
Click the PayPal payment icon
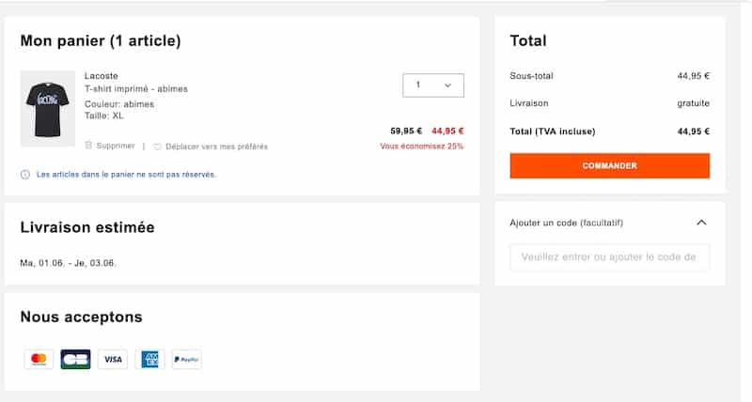point(186,359)
